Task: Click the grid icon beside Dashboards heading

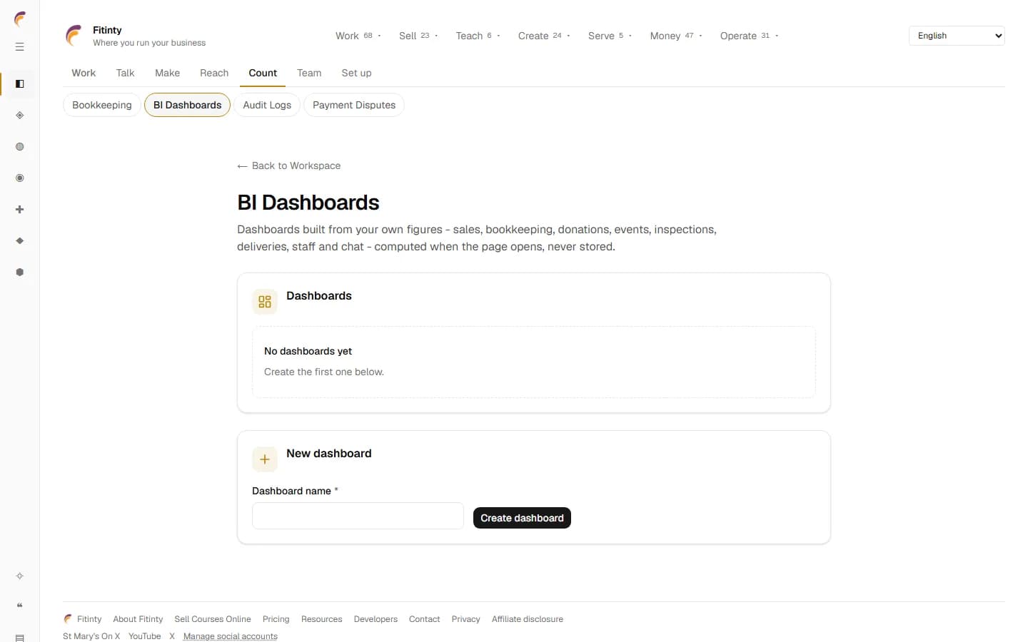Action: [265, 302]
